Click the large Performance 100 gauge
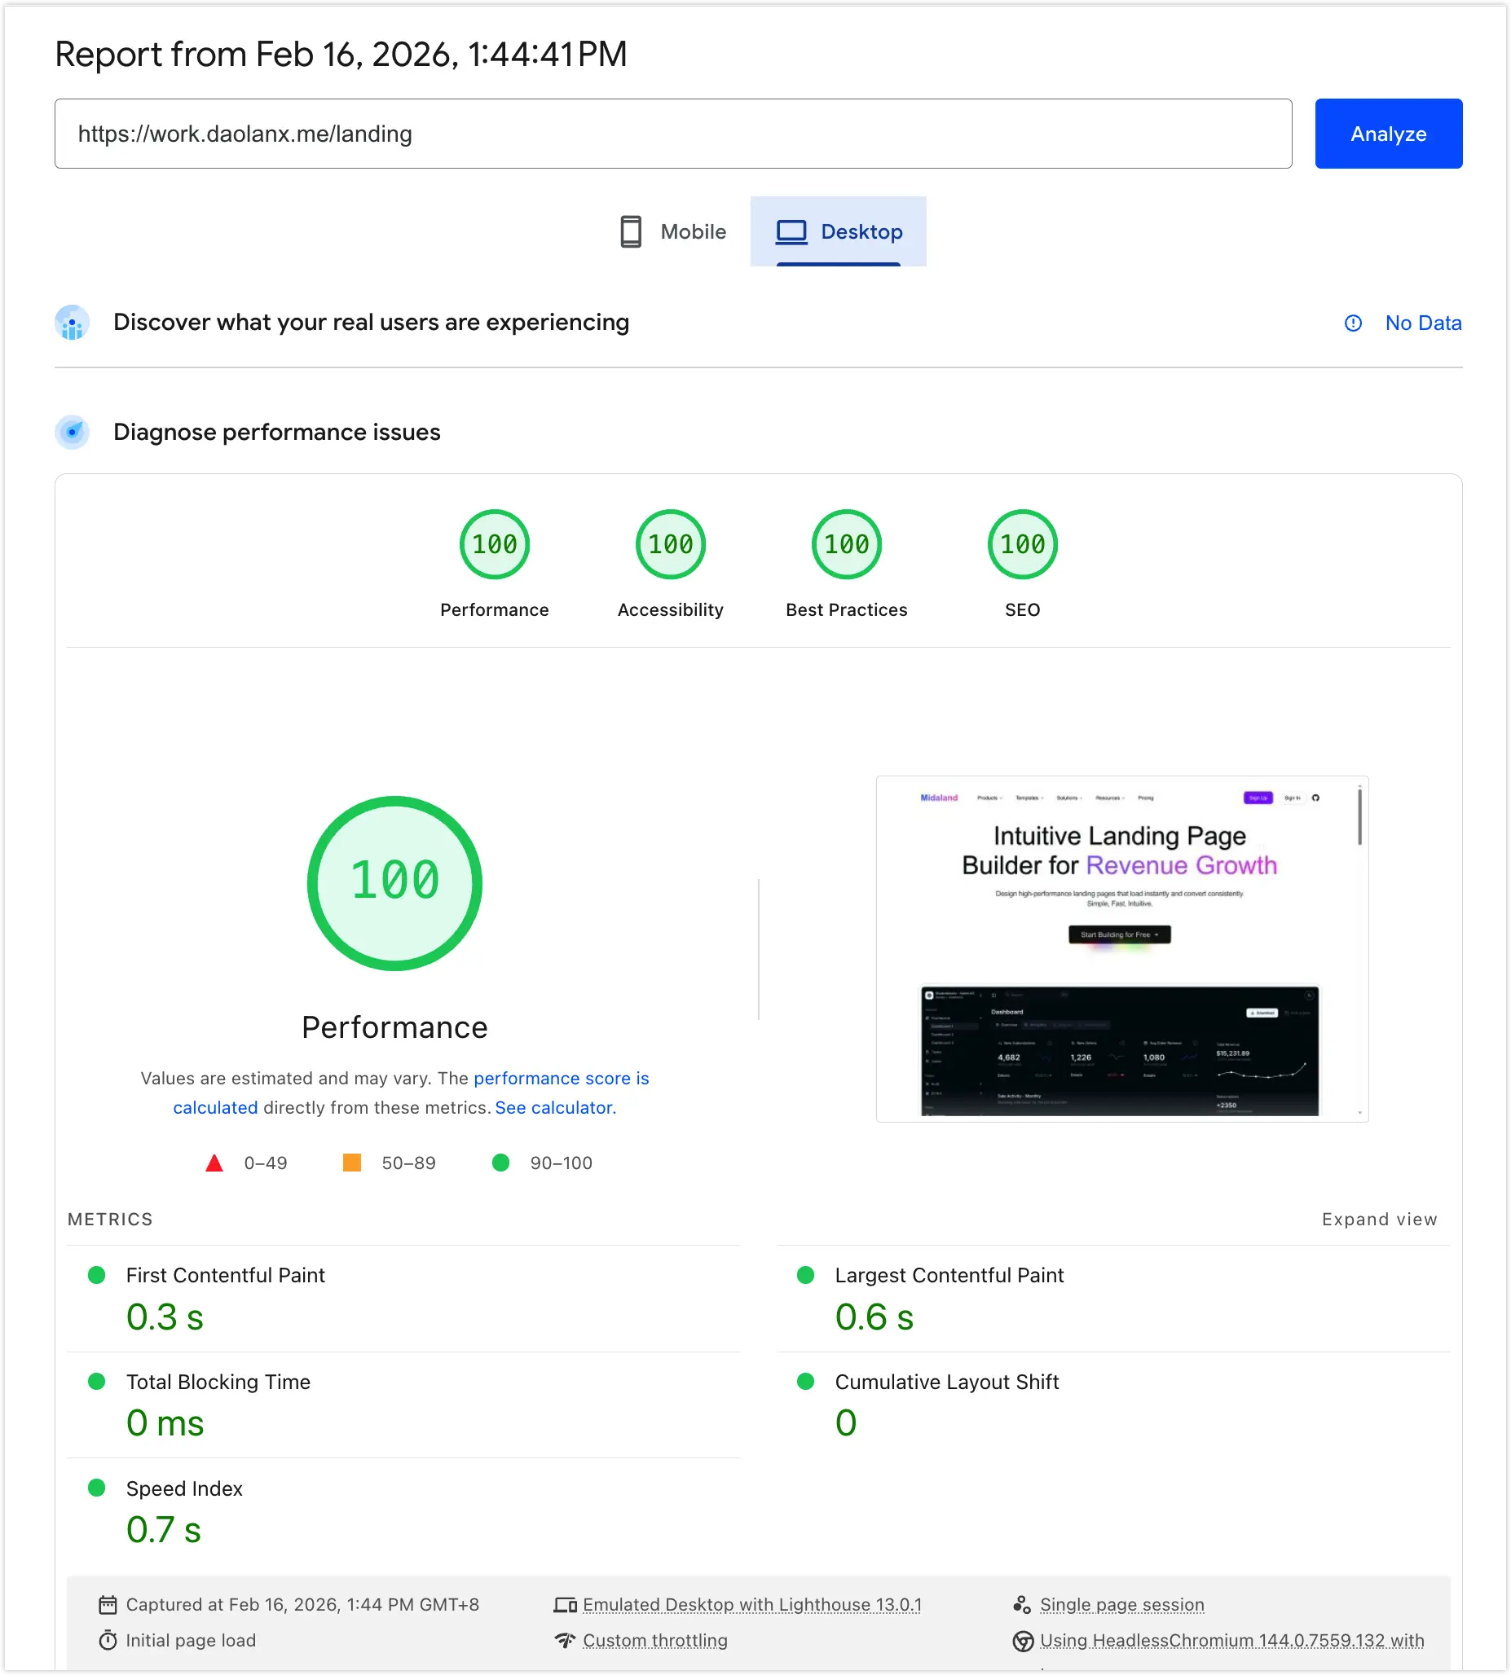This screenshot has width=1511, height=1675. coord(394,882)
